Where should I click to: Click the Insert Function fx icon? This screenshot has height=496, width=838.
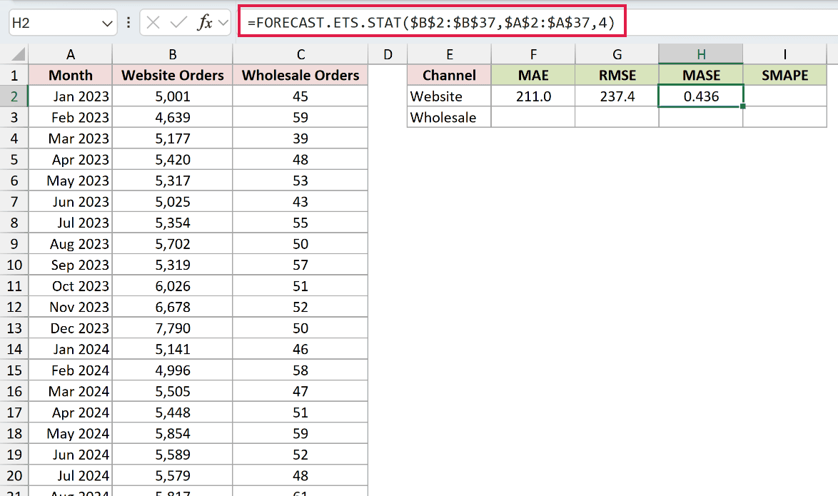pyautogui.click(x=206, y=22)
